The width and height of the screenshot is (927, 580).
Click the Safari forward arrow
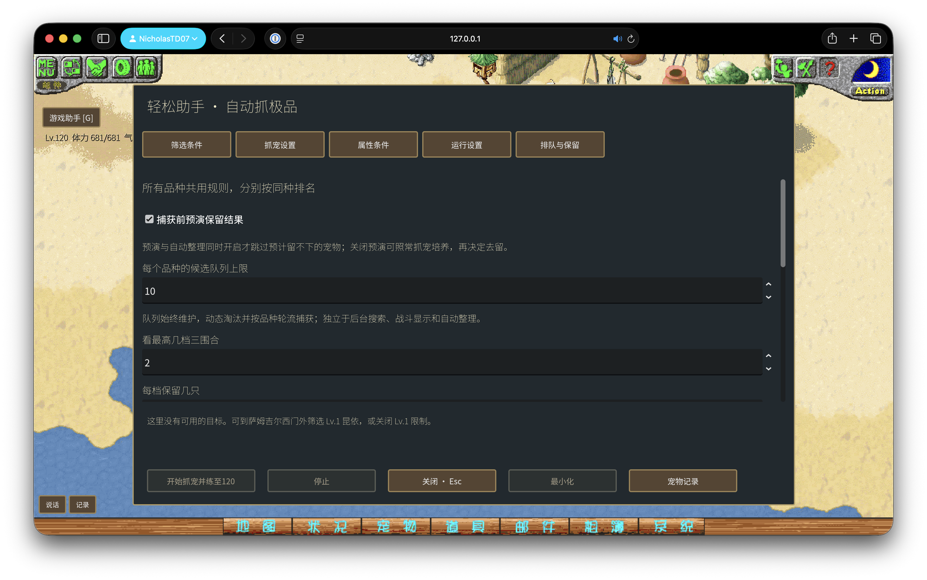coord(243,38)
